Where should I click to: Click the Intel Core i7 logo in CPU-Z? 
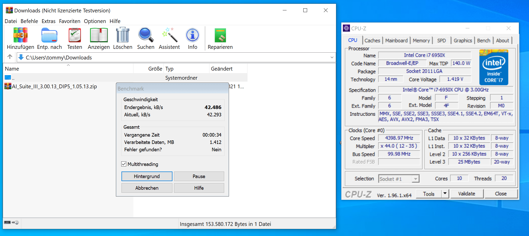[493, 67]
